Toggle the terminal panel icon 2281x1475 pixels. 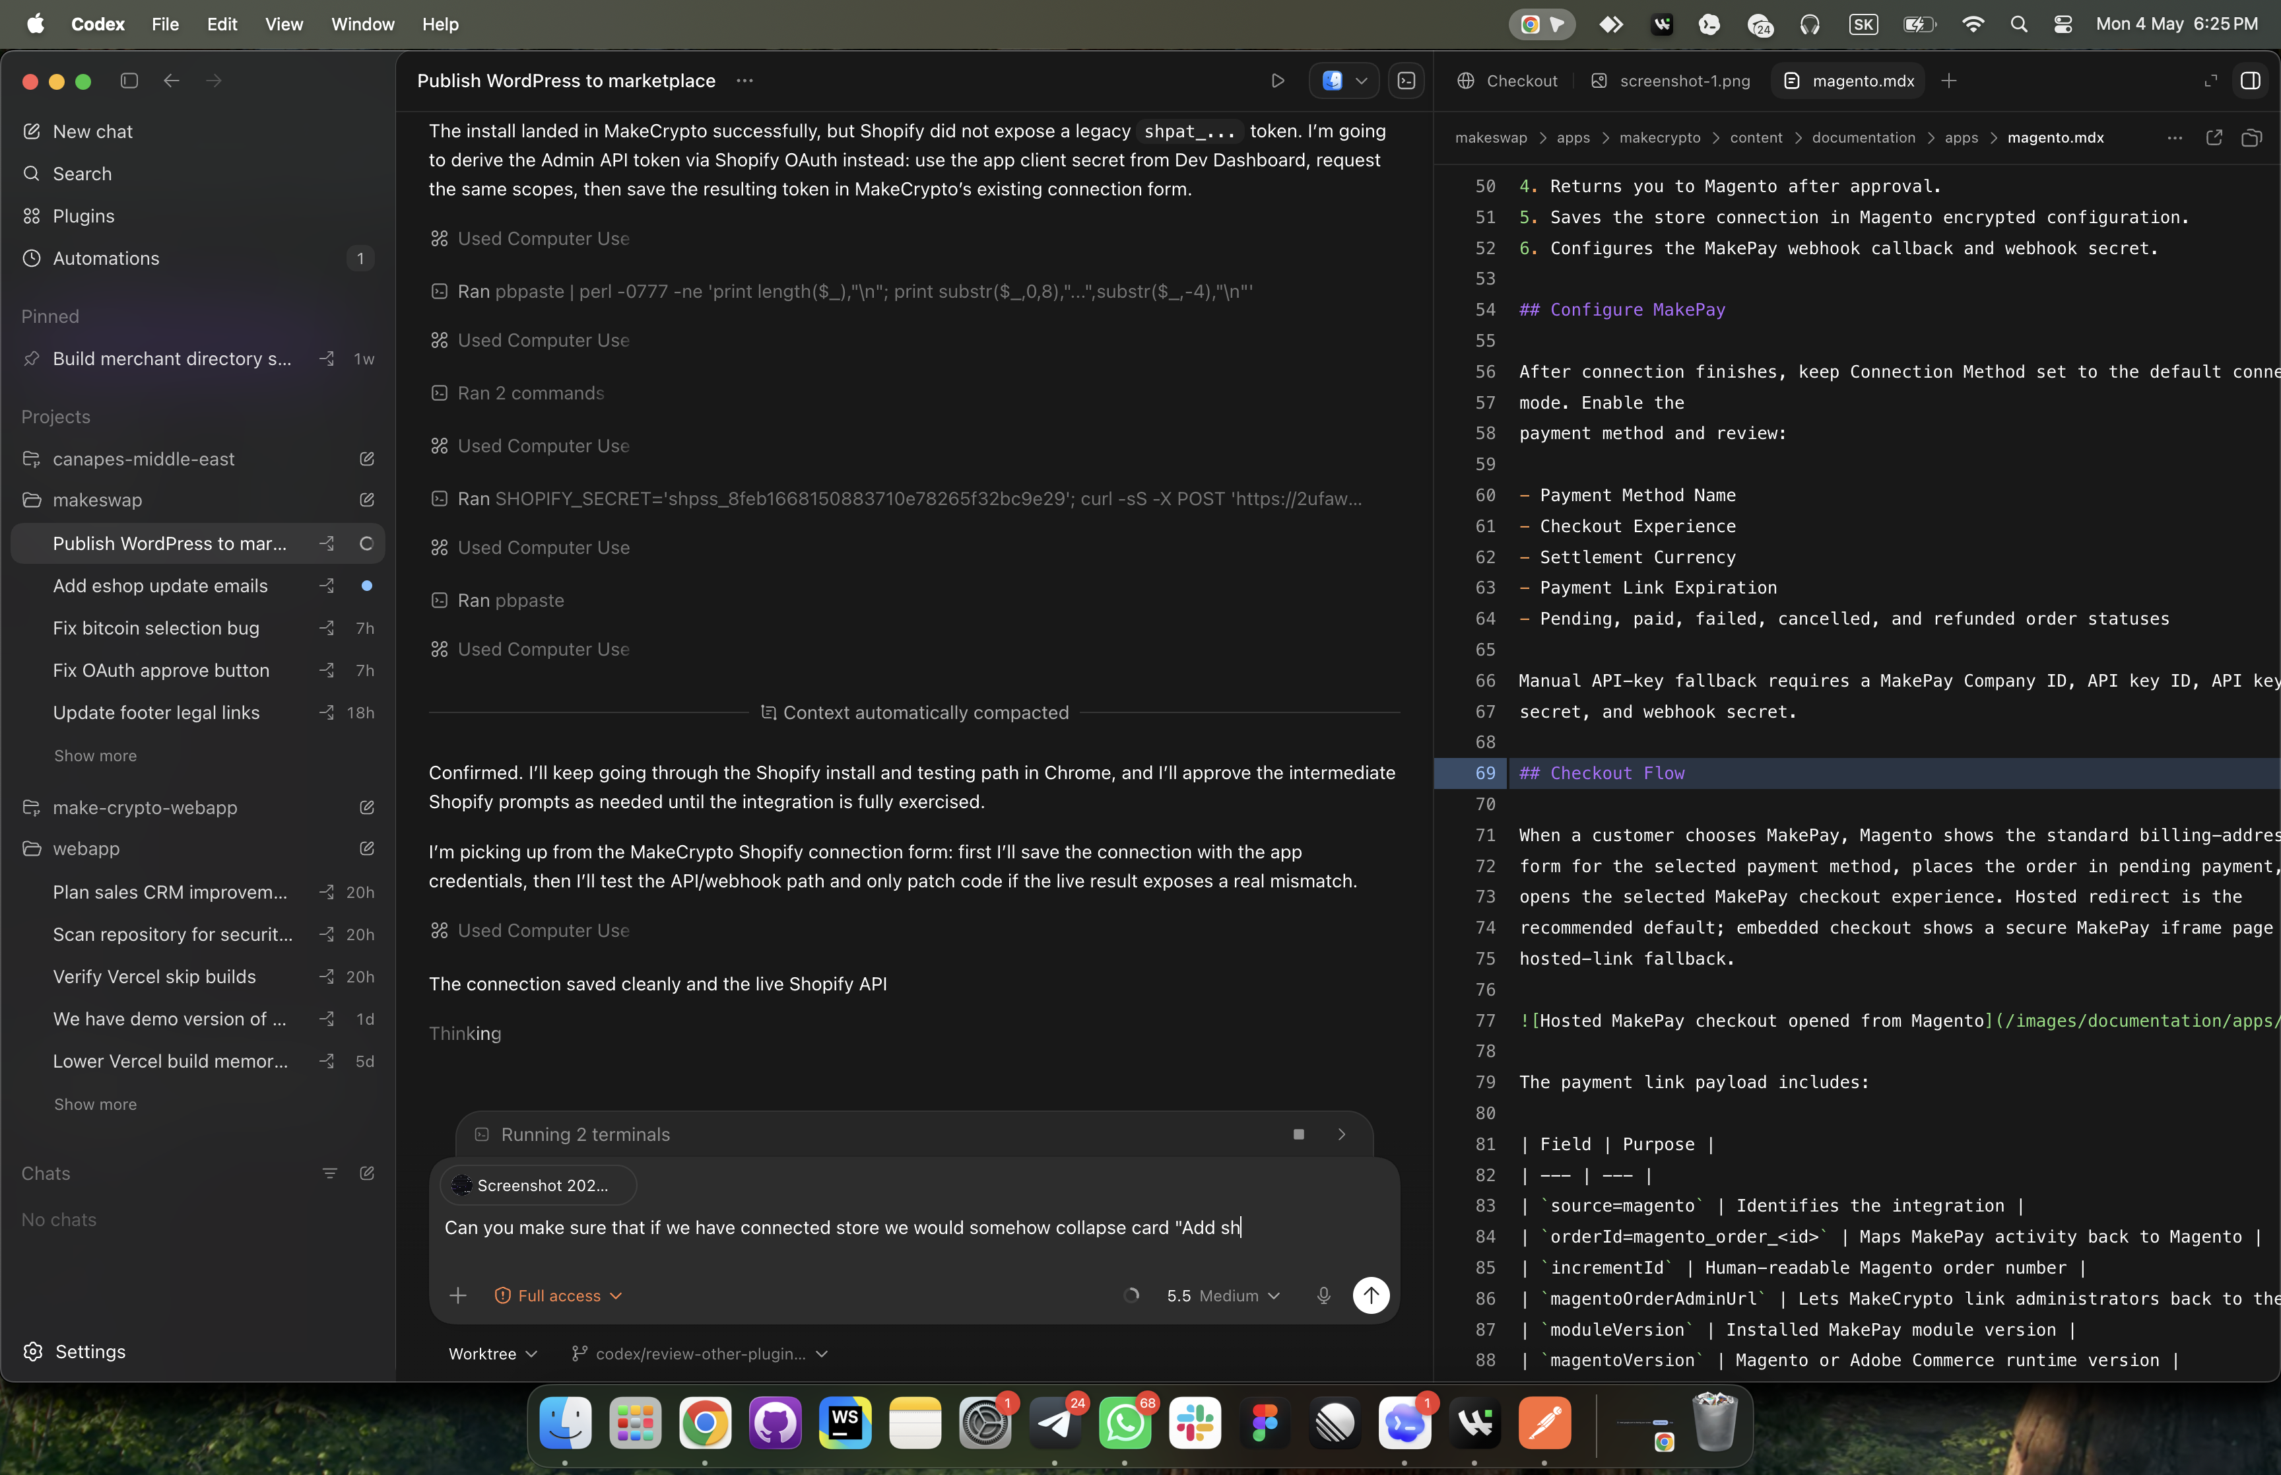[1406, 81]
